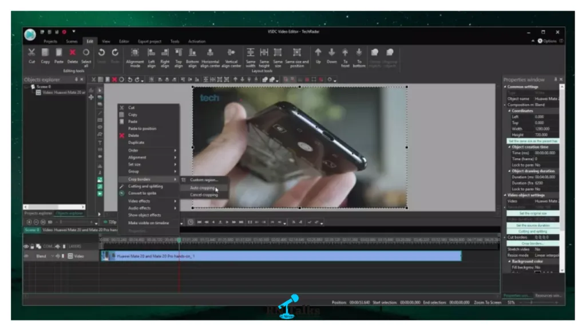Expand the Alignment submenu in context menu
This screenshot has width=586, height=330.
point(148,158)
